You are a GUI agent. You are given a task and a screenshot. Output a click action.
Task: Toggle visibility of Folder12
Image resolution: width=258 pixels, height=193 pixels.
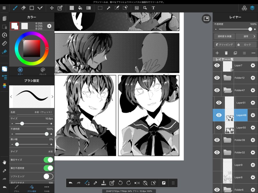coord(217,78)
